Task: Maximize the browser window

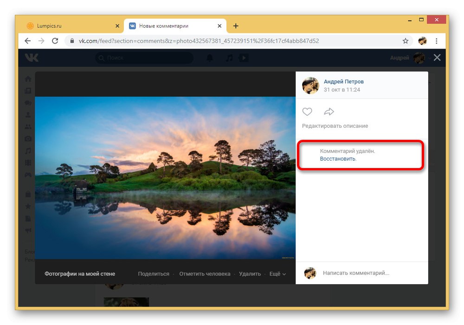Action: point(421,20)
